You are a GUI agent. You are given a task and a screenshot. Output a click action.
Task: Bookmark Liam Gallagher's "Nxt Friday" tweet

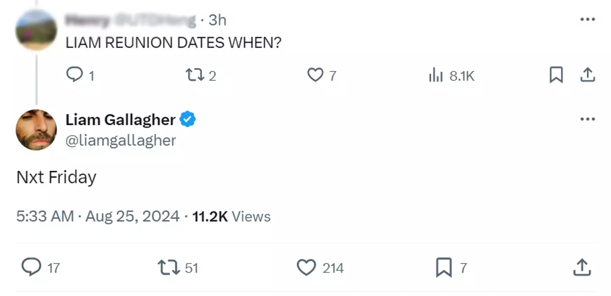(444, 268)
